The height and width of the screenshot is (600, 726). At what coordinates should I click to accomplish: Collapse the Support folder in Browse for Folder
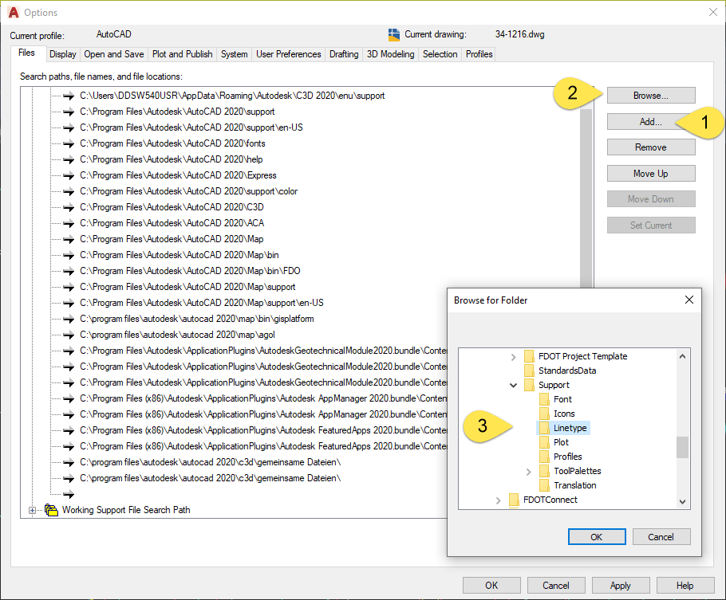[x=514, y=385]
